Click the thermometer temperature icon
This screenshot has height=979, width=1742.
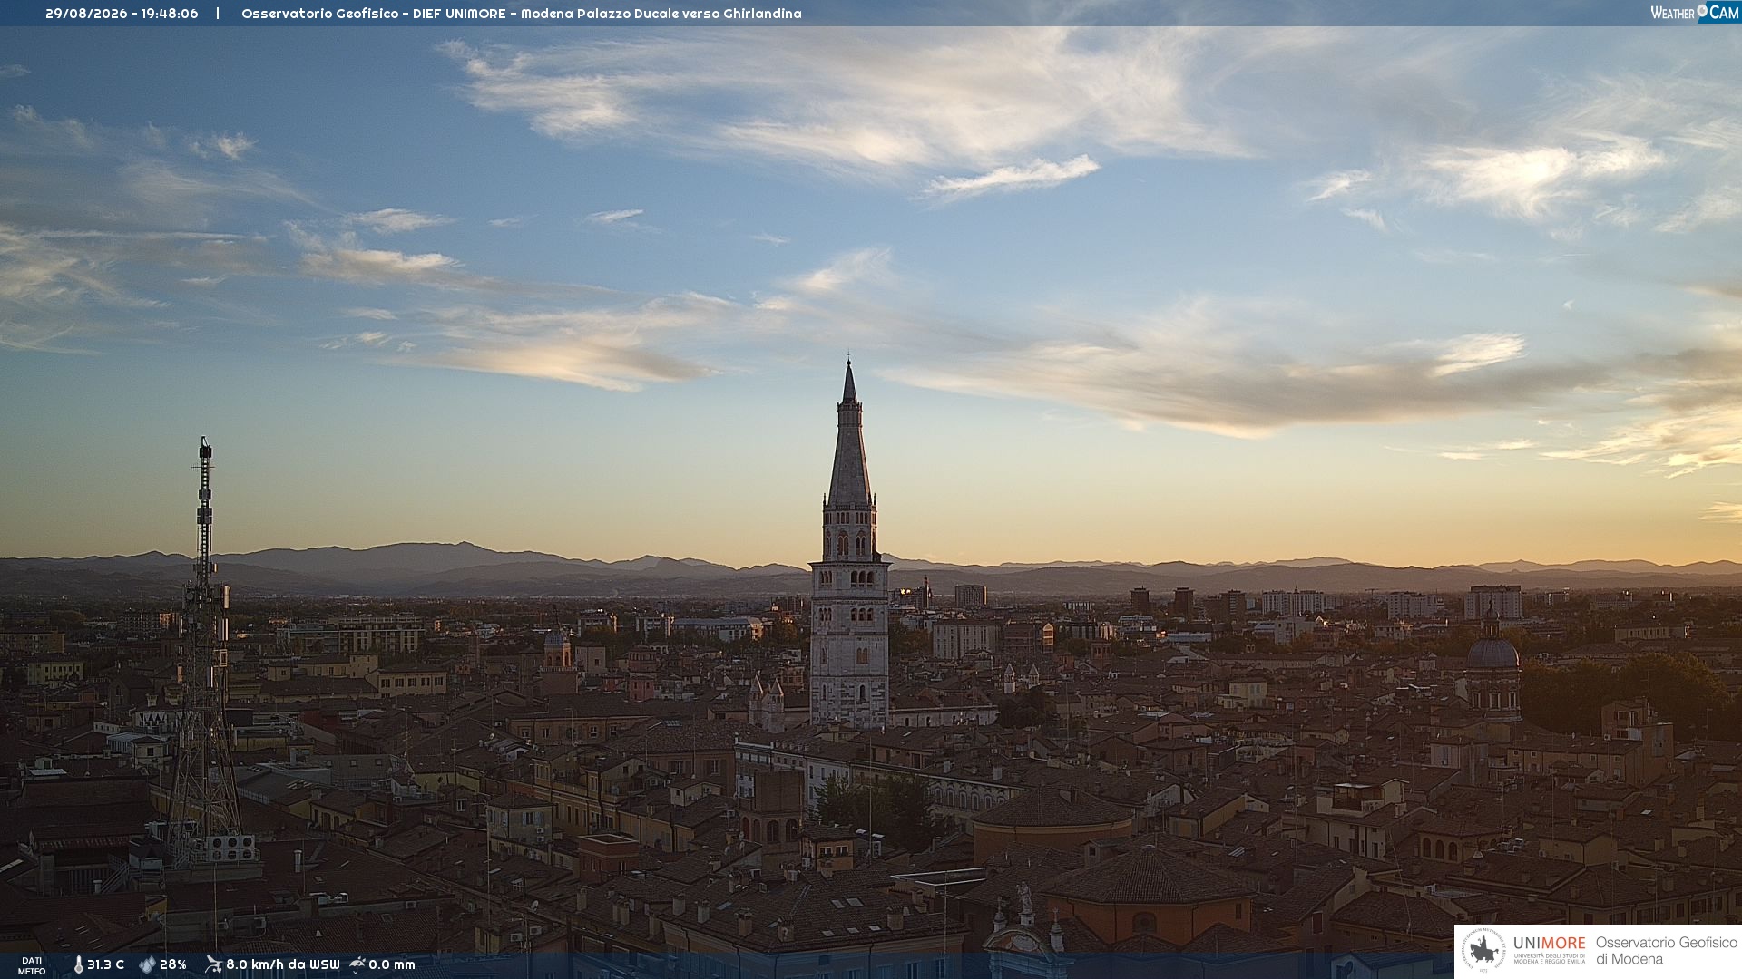click(78, 964)
